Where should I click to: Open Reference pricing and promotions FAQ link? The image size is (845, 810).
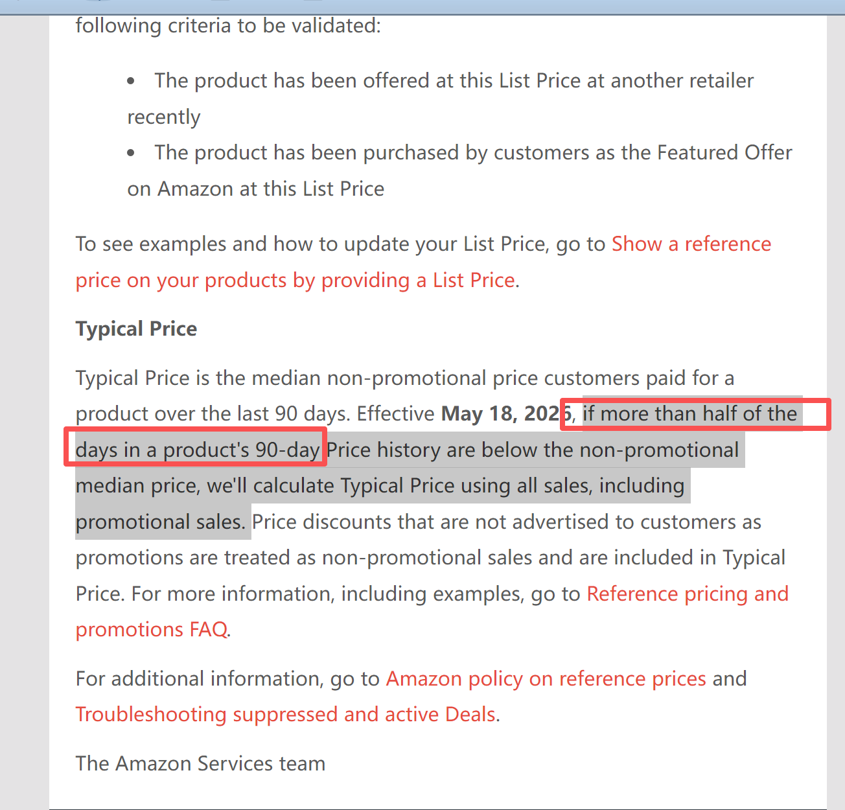pyautogui.click(x=687, y=594)
